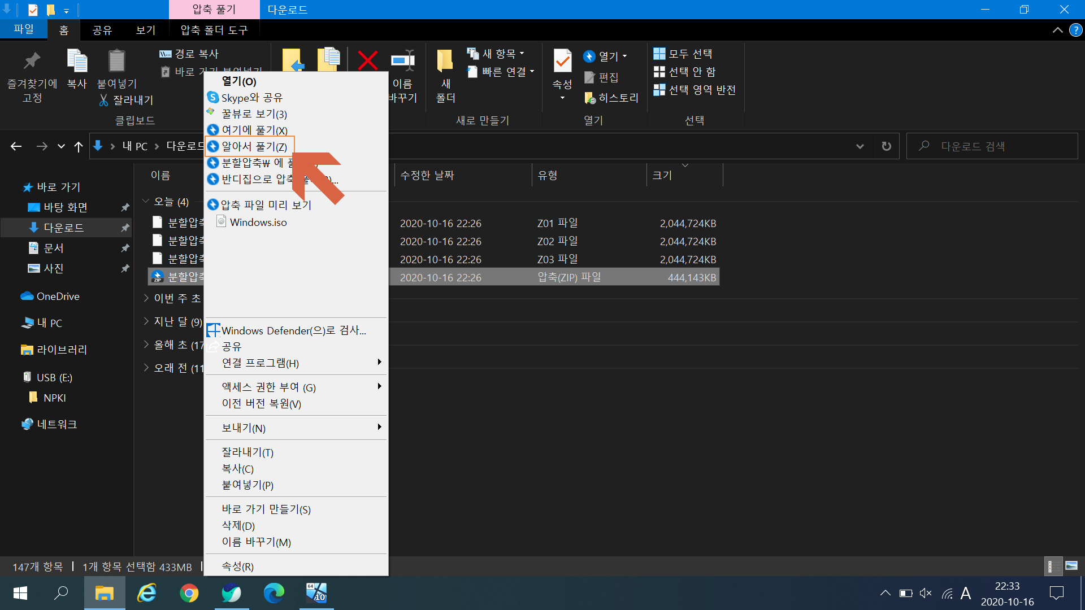Image resolution: width=1085 pixels, height=610 pixels.
Task: Toggle mute via taskbar speaker icon
Action: tap(925, 593)
